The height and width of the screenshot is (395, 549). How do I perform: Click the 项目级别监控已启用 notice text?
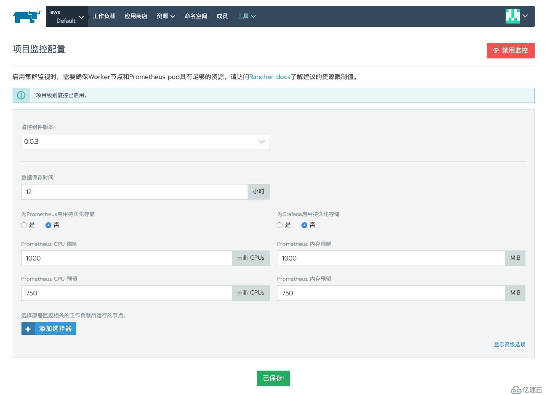click(x=61, y=95)
